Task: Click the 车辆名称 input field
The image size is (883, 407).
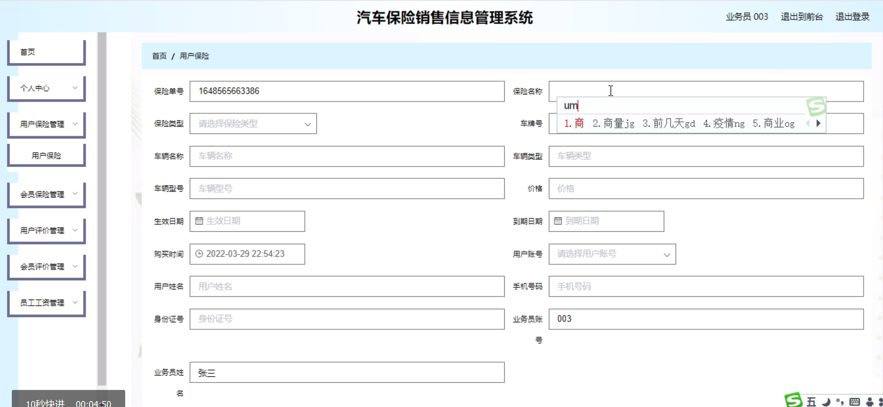Action: pos(347,156)
